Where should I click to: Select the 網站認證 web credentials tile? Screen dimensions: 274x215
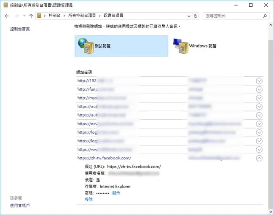pyautogui.click(x=121, y=46)
